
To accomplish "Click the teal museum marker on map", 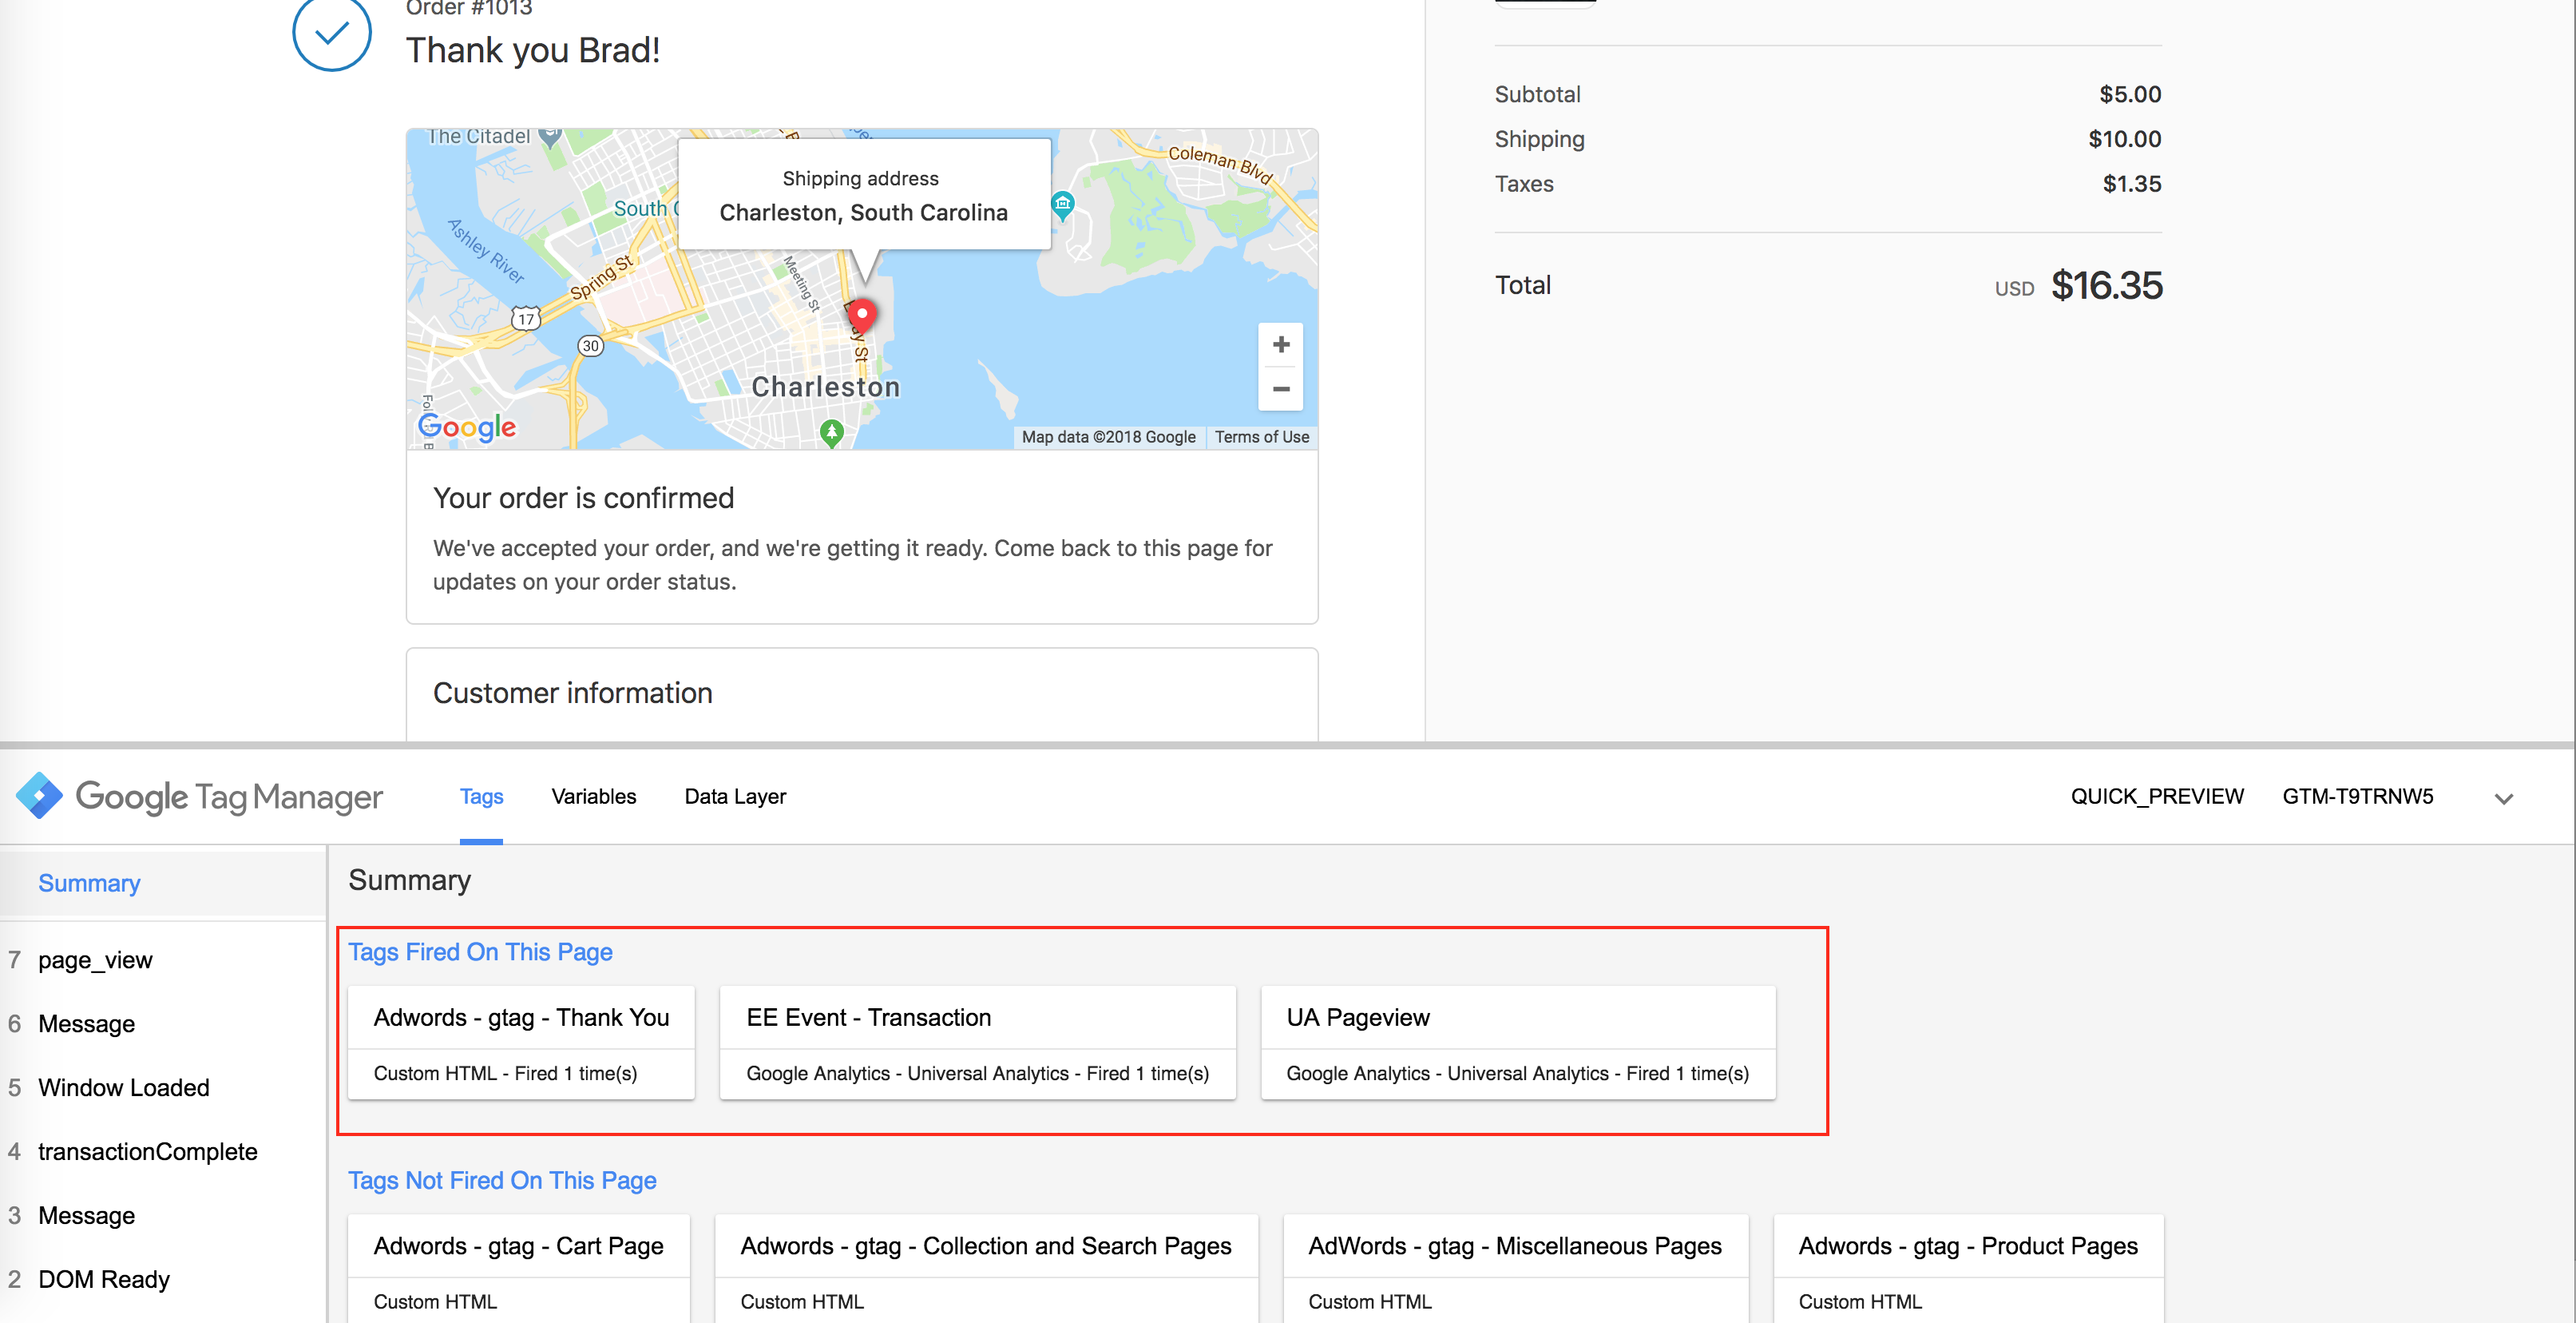I will coord(1063,205).
